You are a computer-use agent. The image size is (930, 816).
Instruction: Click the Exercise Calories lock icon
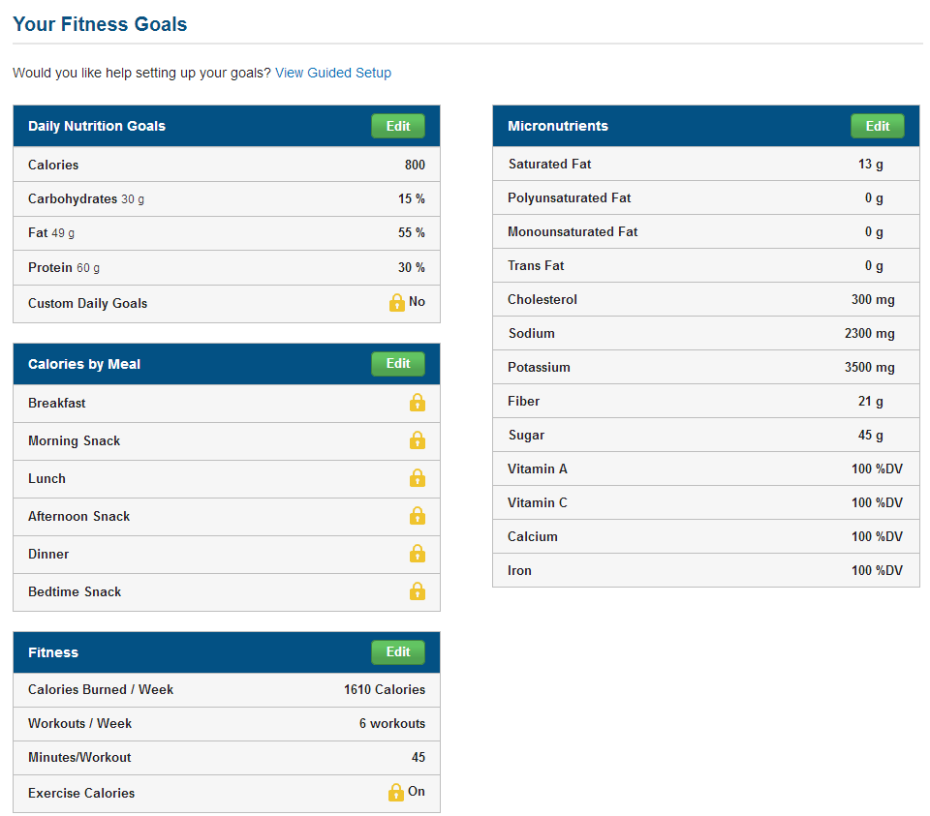395,793
